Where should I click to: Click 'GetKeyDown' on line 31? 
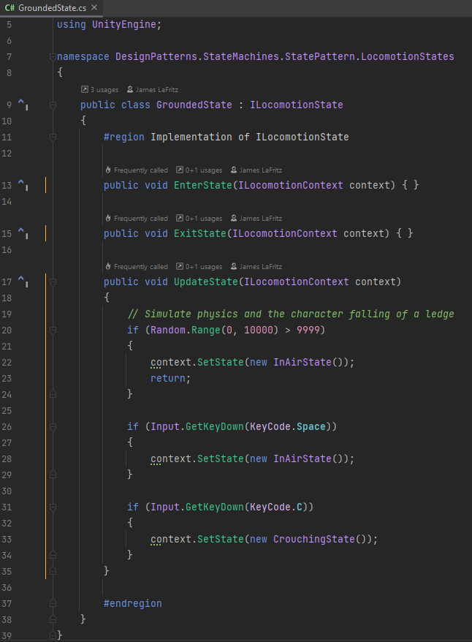(215, 507)
